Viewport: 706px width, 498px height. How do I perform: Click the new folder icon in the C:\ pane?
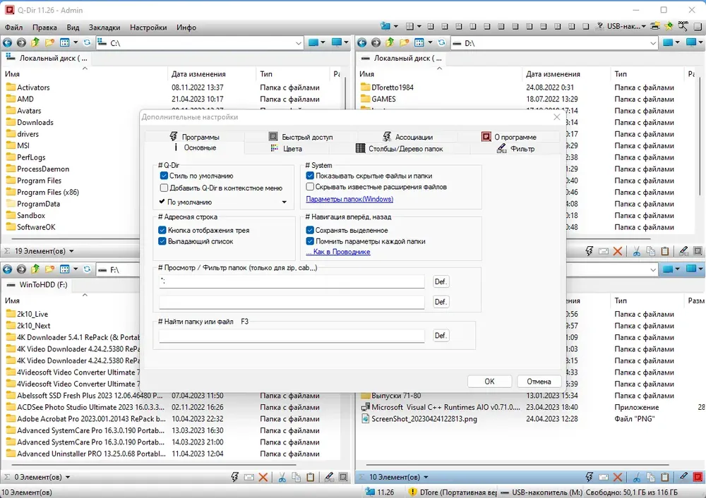point(49,43)
